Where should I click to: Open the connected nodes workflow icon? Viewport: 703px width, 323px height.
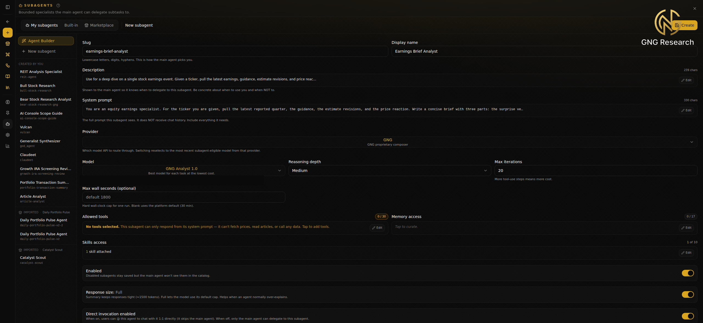pos(8,66)
